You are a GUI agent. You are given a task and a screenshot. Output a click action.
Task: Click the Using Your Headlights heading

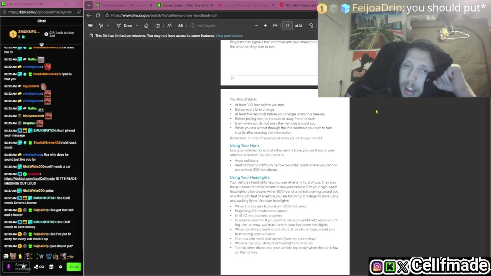point(250,177)
